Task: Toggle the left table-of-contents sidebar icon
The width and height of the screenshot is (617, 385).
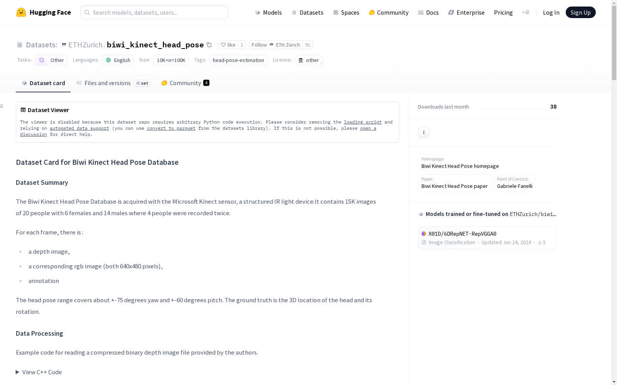Action: [x=2, y=106]
